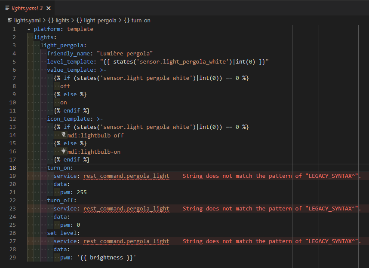The image size is (369, 268).
Task: Click '{% endif %}' on line 17
Action: [x=72, y=160]
